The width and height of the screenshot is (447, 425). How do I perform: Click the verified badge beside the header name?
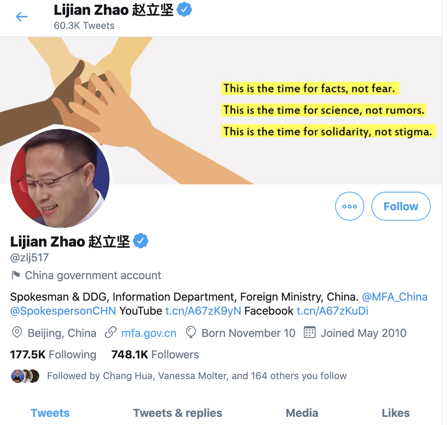[184, 9]
